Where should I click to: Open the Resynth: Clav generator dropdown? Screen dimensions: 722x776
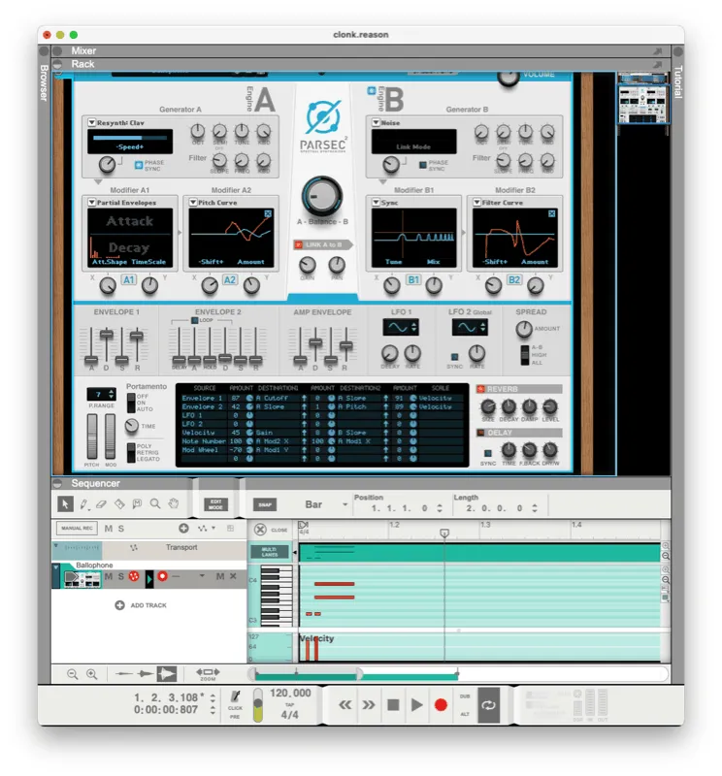[x=92, y=123]
